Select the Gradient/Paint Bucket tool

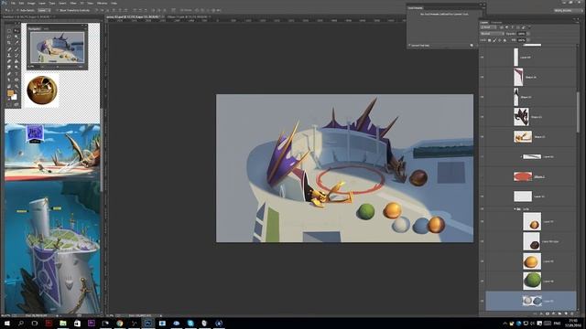click(16, 61)
